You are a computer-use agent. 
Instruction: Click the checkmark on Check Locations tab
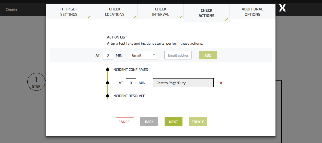(135, 17)
